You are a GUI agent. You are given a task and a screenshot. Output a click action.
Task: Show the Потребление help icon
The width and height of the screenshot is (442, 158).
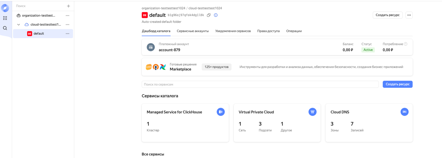(406, 44)
